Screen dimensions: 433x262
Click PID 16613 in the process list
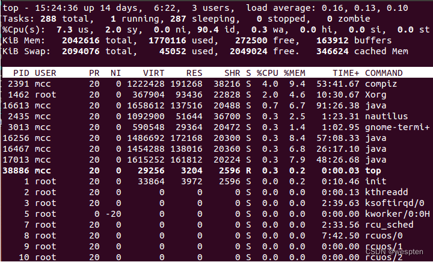[x=16, y=105]
